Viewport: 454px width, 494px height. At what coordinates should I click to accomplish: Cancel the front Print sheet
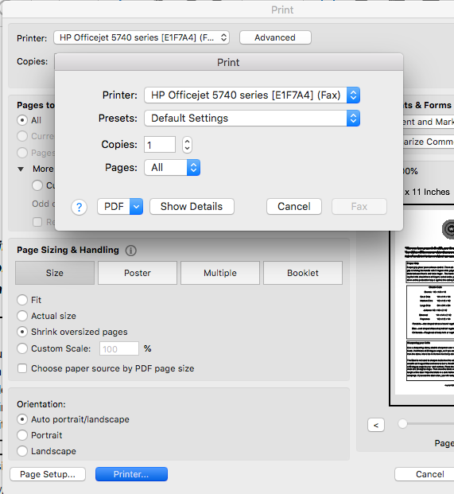294,207
